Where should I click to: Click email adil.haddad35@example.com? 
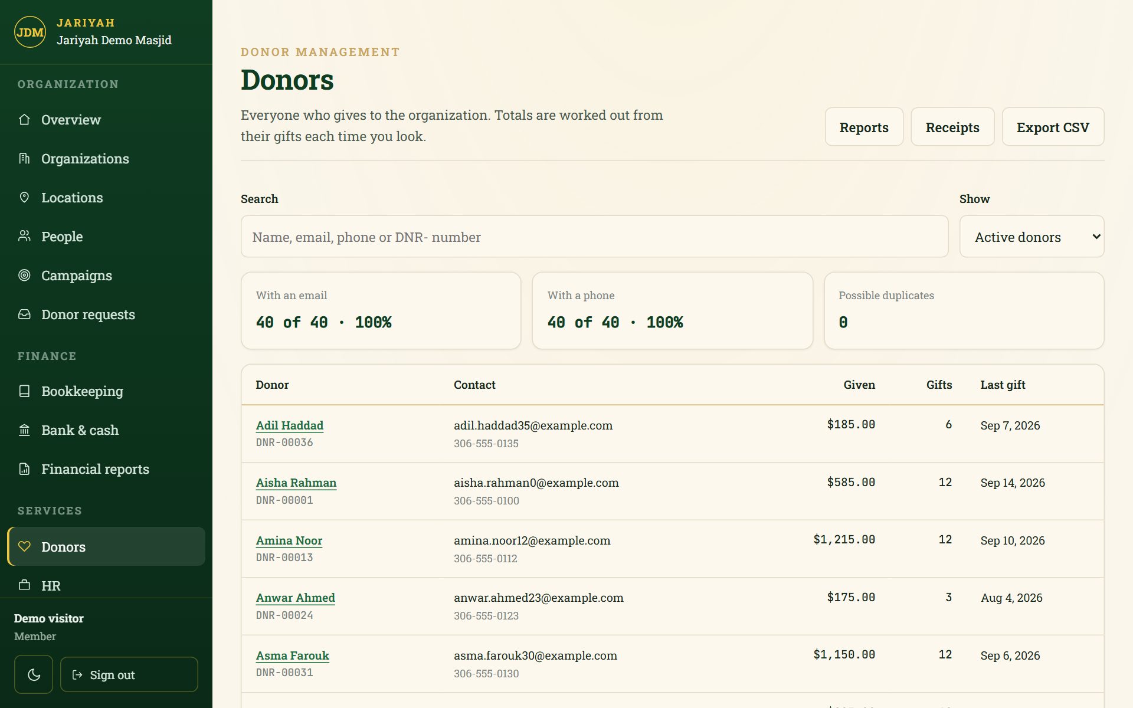pyautogui.click(x=533, y=425)
